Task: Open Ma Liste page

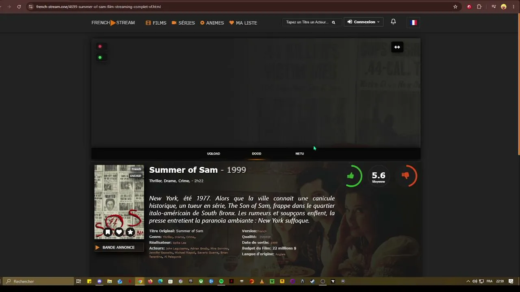Action: [243, 23]
